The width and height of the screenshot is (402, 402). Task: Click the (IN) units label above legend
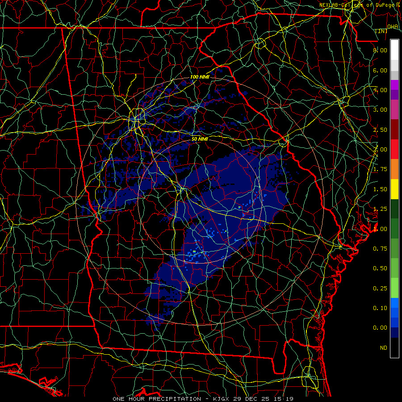click(x=381, y=31)
